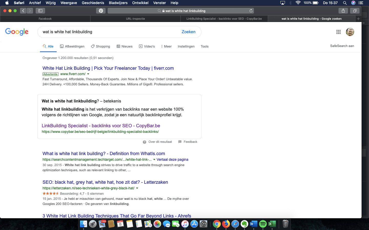
Task: Open FaceTime app in the Dock
Action: 176,224
